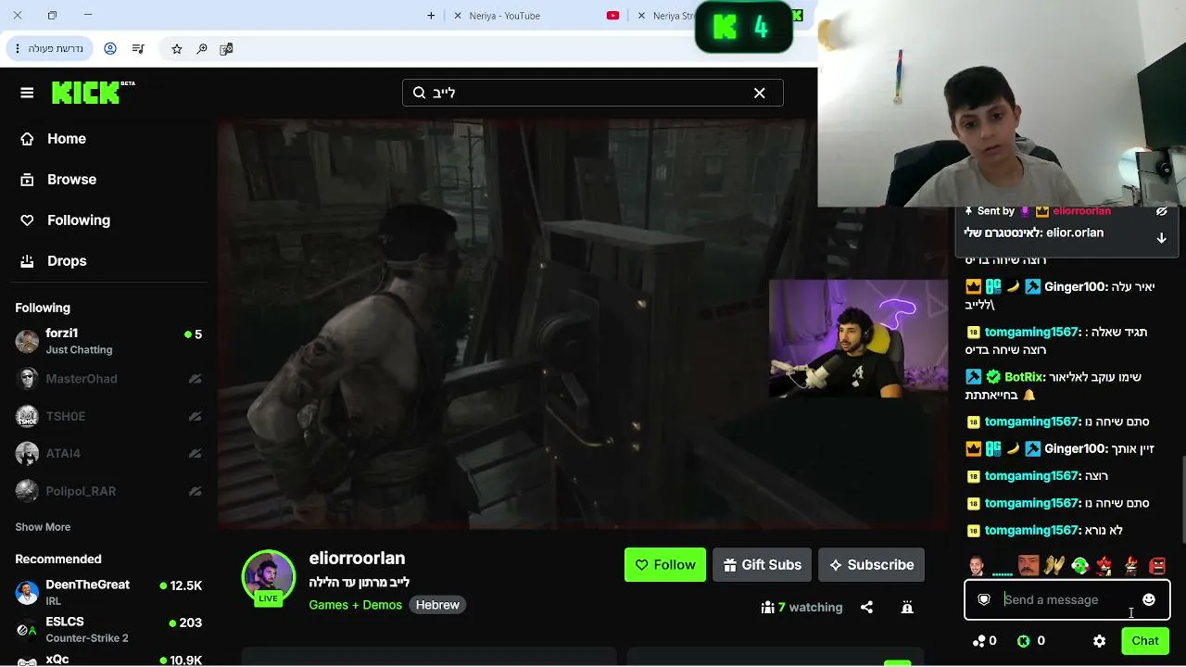Image resolution: width=1186 pixels, height=667 pixels.
Task: Click eliorroorlan's live avatar
Action: [x=268, y=578]
